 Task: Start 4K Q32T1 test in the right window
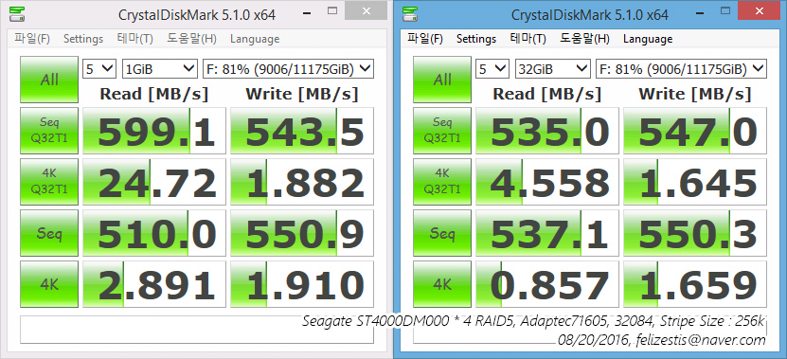pyautogui.click(x=442, y=182)
